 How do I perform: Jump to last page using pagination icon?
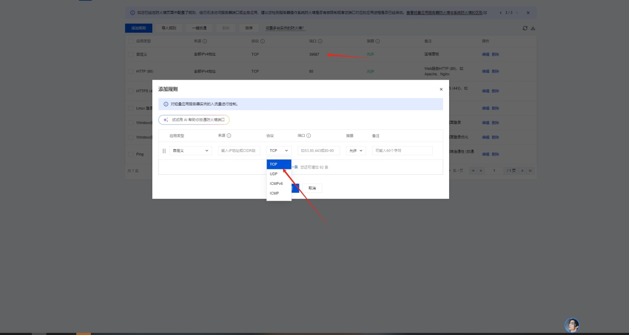click(530, 171)
